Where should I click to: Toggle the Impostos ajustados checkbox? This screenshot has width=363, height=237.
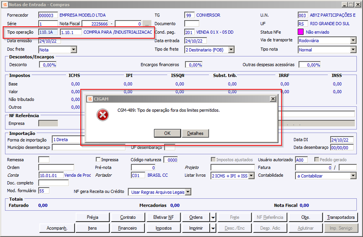pyautogui.click(x=213, y=159)
